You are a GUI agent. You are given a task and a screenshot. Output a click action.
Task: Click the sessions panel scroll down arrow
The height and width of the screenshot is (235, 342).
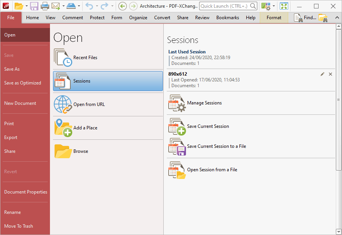[339, 232]
